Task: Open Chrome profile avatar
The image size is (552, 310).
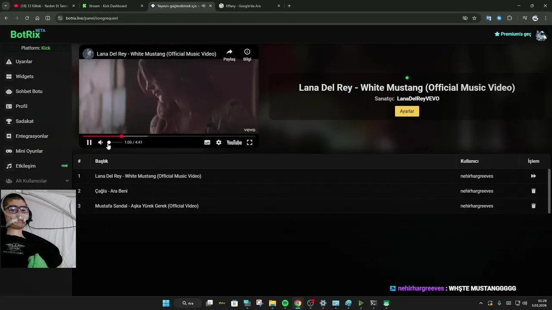Action: (535, 18)
